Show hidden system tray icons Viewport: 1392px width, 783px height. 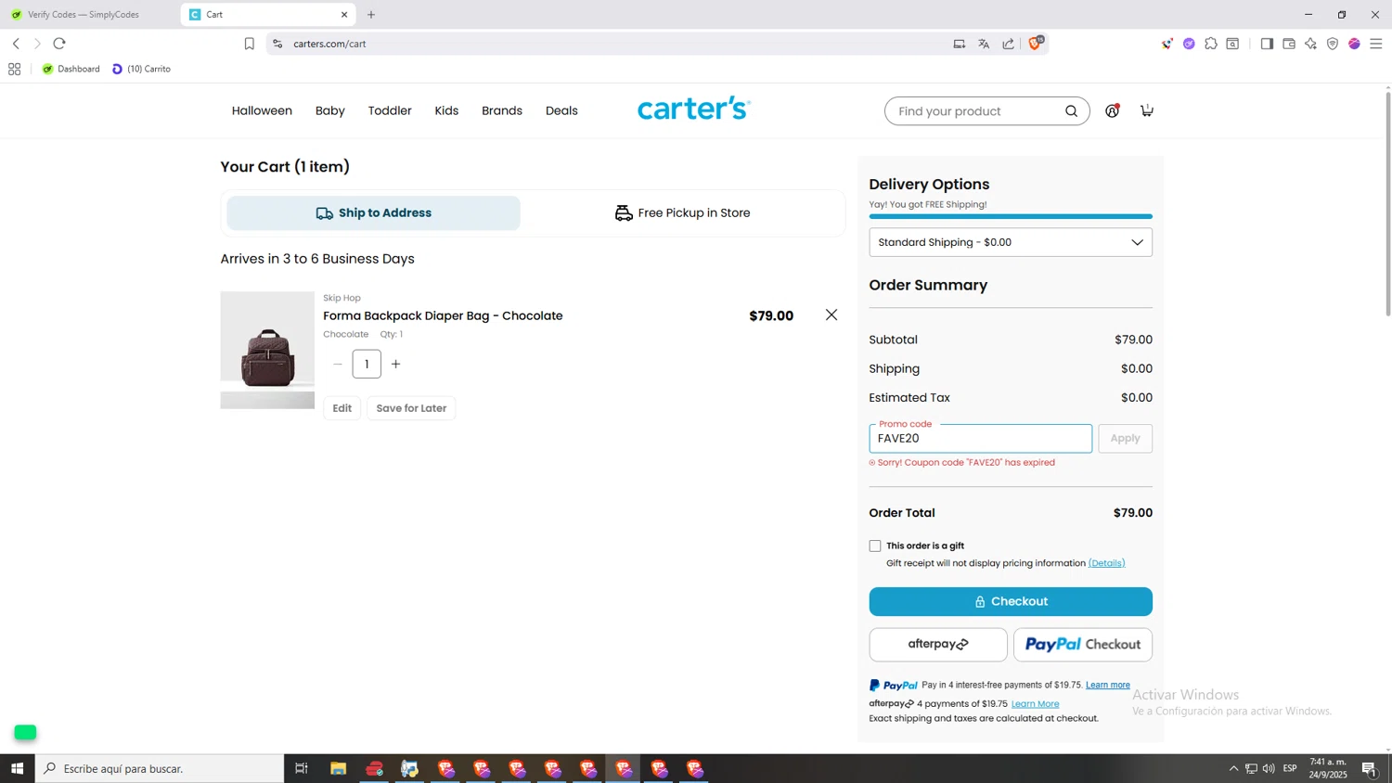1233,768
